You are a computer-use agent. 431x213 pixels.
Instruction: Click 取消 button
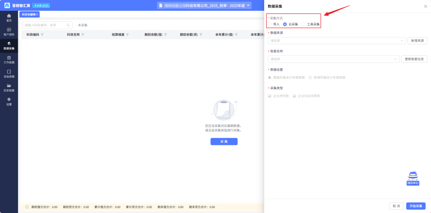coord(396,206)
